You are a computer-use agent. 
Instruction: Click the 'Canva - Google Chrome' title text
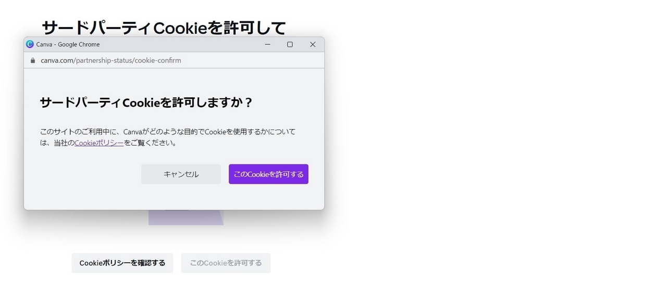(x=68, y=44)
